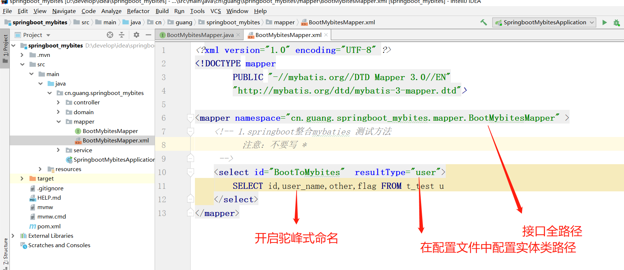
Task: Hide the Project panel with minus icon
Action: pyautogui.click(x=148, y=35)
